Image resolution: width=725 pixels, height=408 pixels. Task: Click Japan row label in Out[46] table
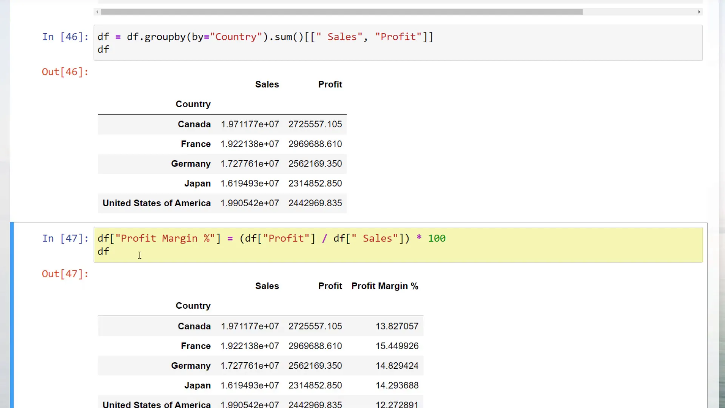point(197,184)
